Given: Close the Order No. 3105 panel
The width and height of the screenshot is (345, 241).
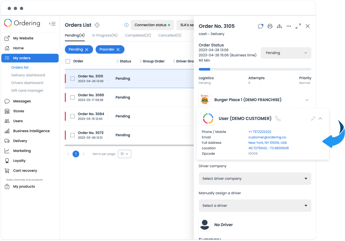Looking at the screenshot, I should pyautogui.click(x=308, y=26).
